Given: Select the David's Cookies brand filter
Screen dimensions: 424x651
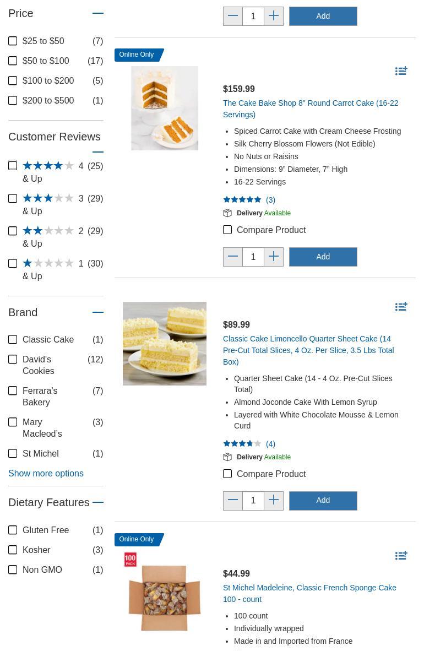Looking at the screenshot, I should point(13,360).
